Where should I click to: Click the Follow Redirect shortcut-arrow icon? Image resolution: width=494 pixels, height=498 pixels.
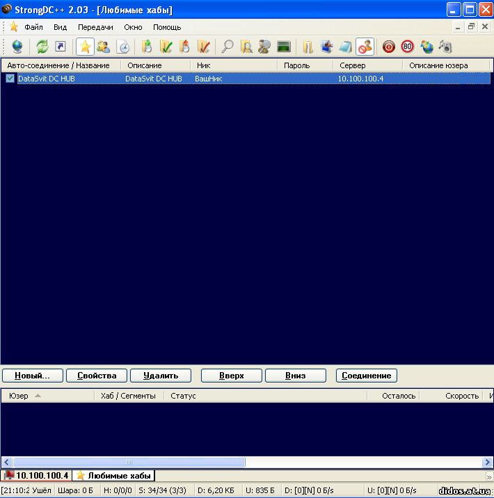coord(61,47)
